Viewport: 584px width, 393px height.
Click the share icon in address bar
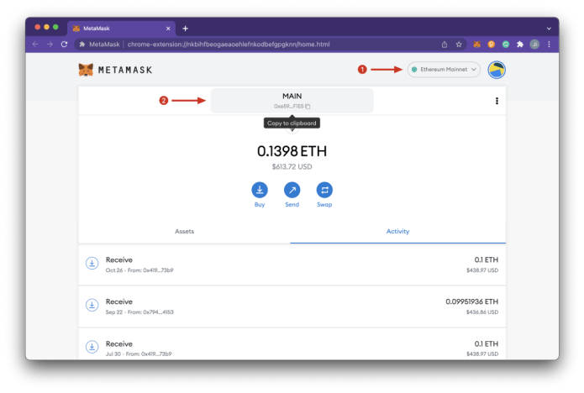(x=445, y=45)
